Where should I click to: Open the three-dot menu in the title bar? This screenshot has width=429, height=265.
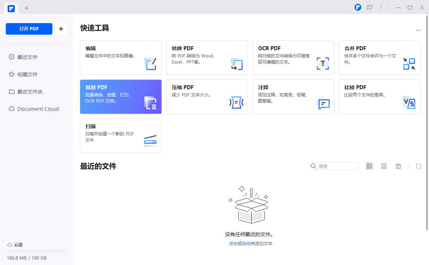(381, 7)
